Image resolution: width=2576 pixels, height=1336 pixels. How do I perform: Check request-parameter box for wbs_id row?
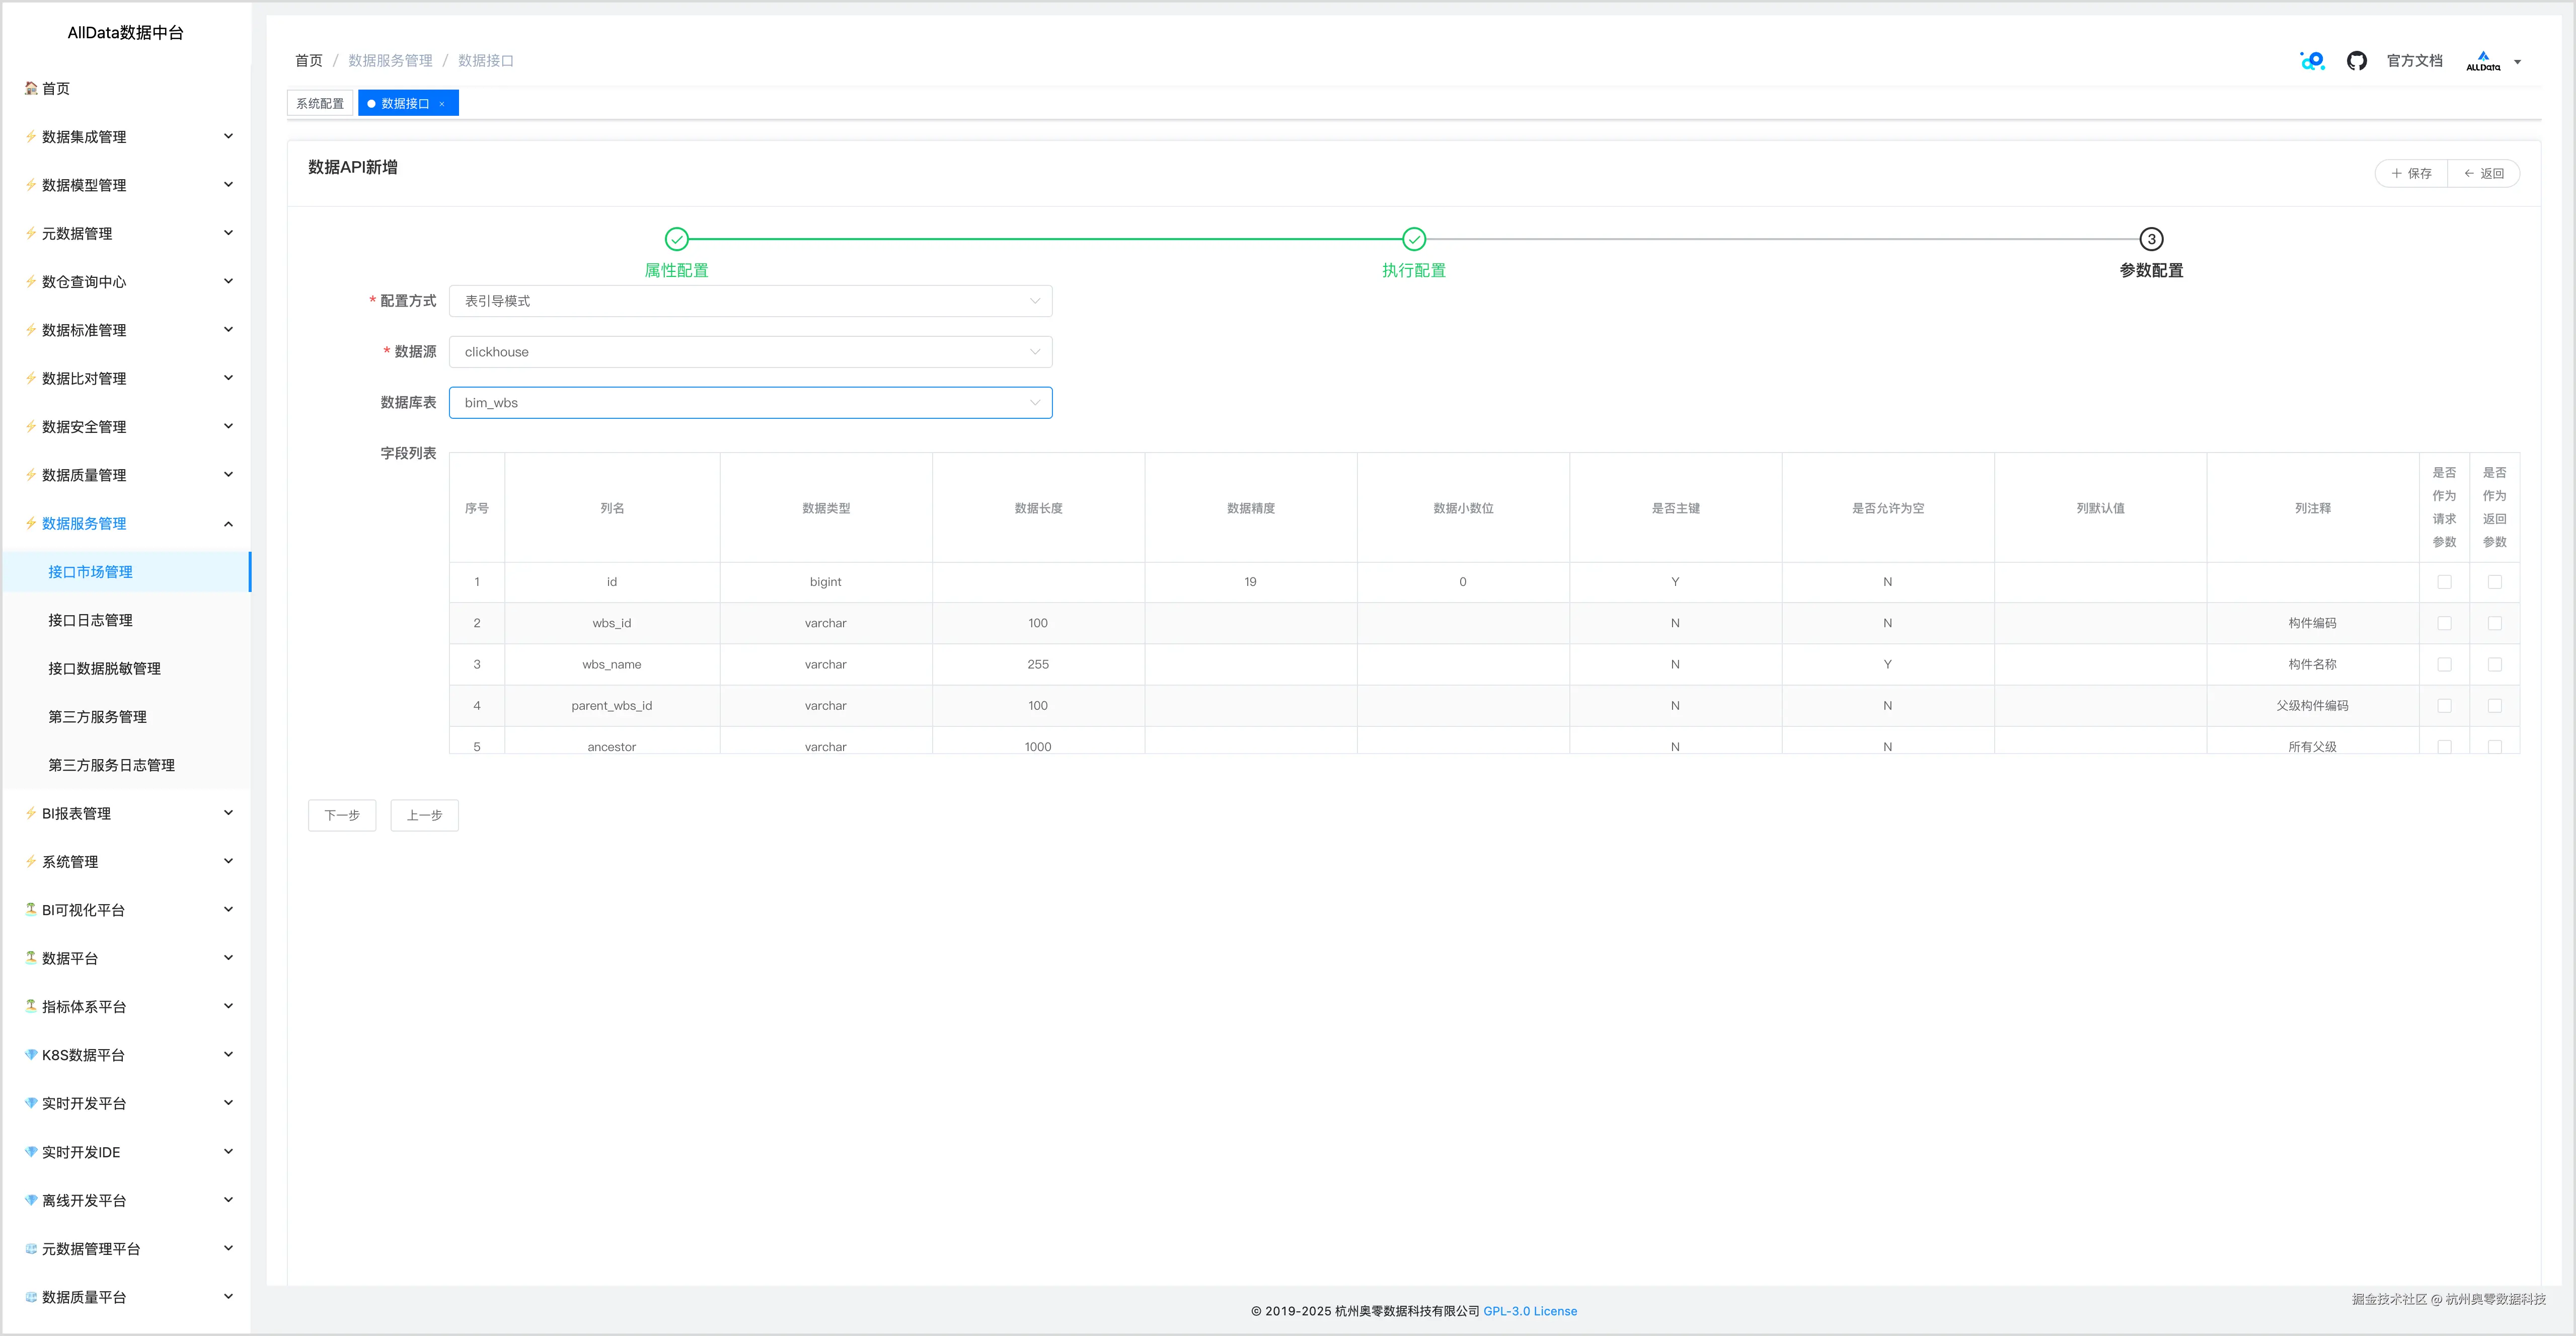click(x=2444, y=623)
